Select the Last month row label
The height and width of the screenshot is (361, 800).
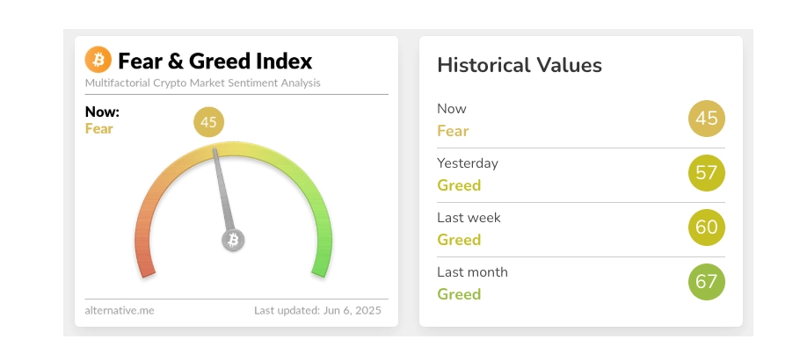click(x=472, y=271)
